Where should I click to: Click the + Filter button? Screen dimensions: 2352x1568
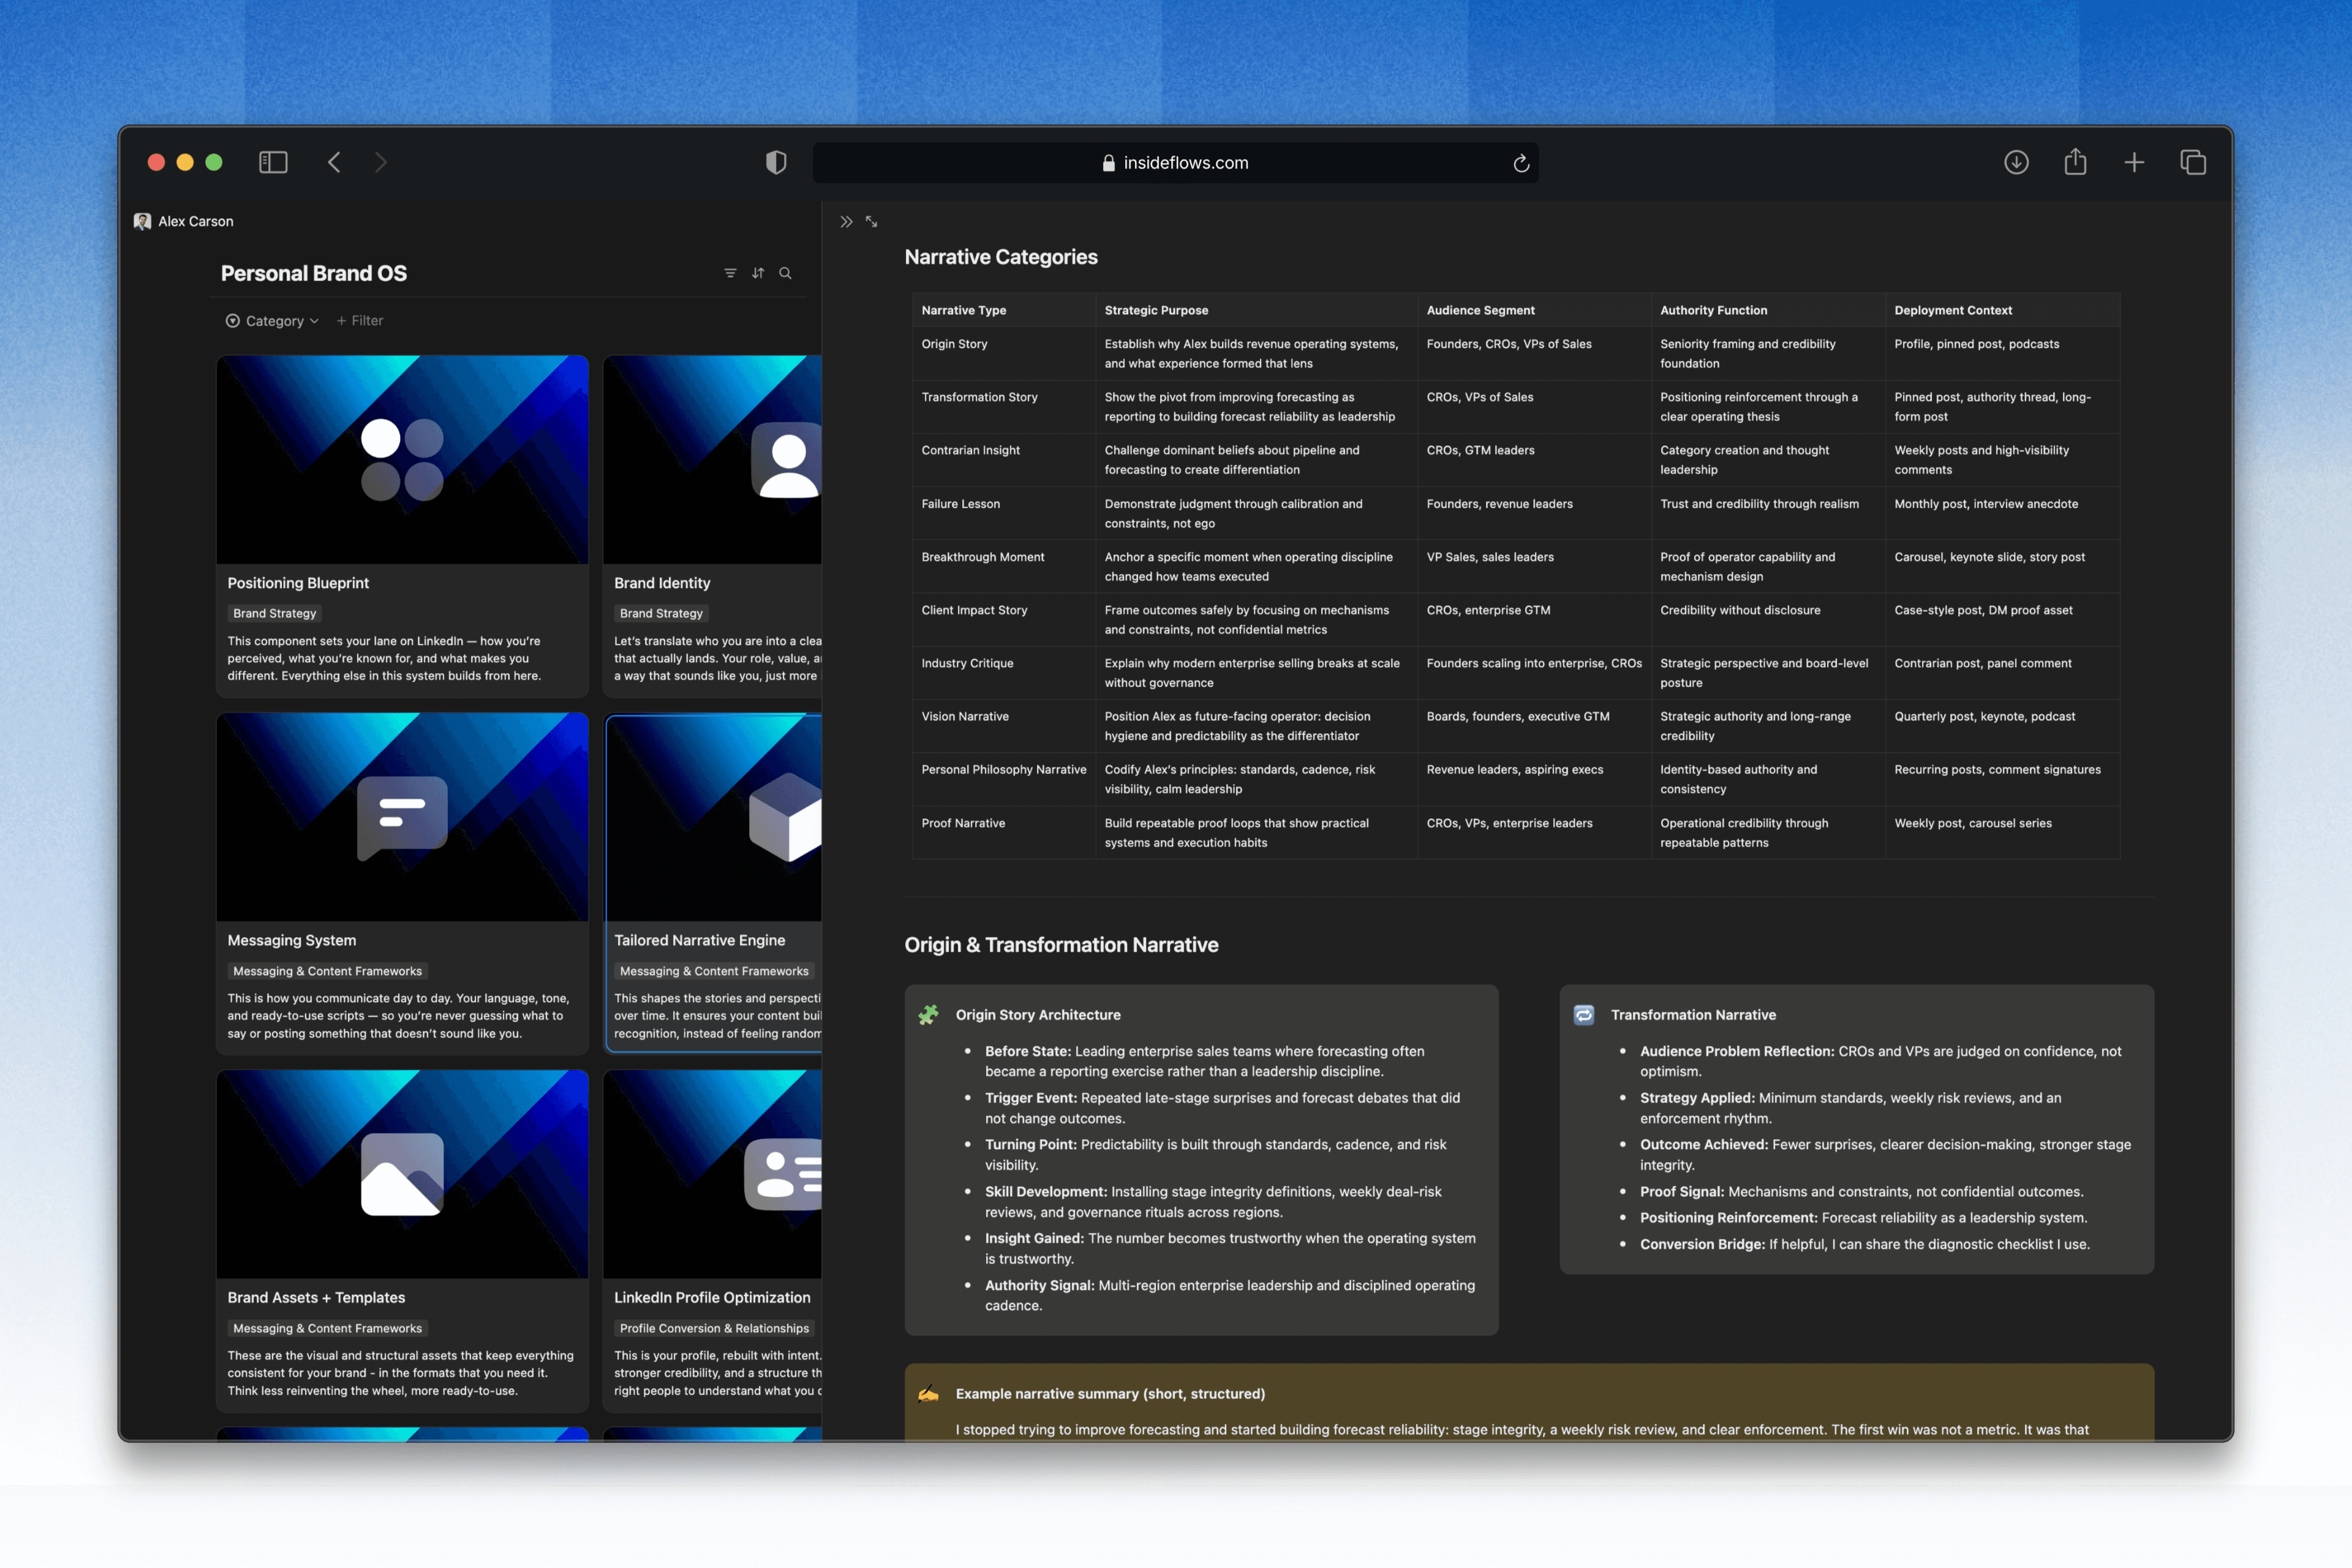pyautogui.click(x=360, y=321)
